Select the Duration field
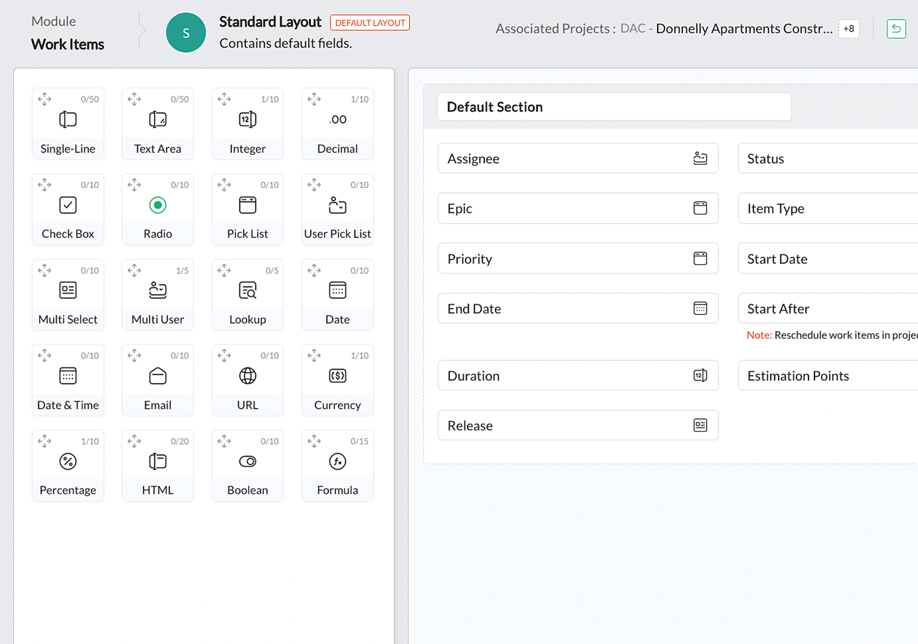The height and width of the screenshot is (644, 918). tap(578, 376)
